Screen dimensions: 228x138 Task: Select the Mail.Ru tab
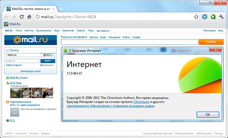tap(30, 9)
